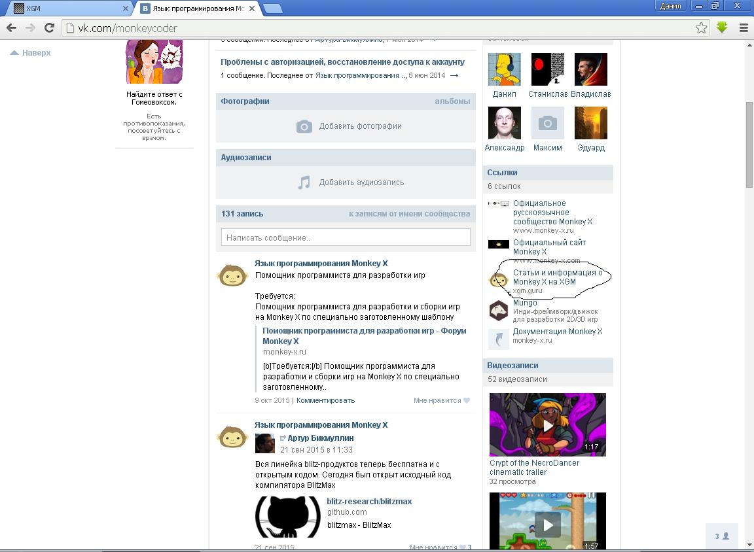Click the Аудиозаписи section header
Viewport: 754px width, 552px height.
(x=245, y=157)
